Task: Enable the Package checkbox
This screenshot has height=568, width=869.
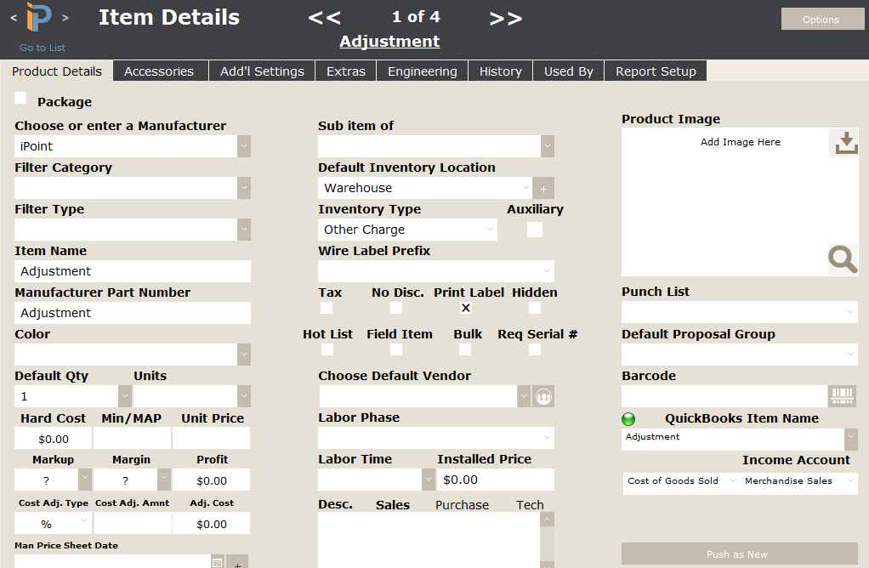Action: pos(20,98)
